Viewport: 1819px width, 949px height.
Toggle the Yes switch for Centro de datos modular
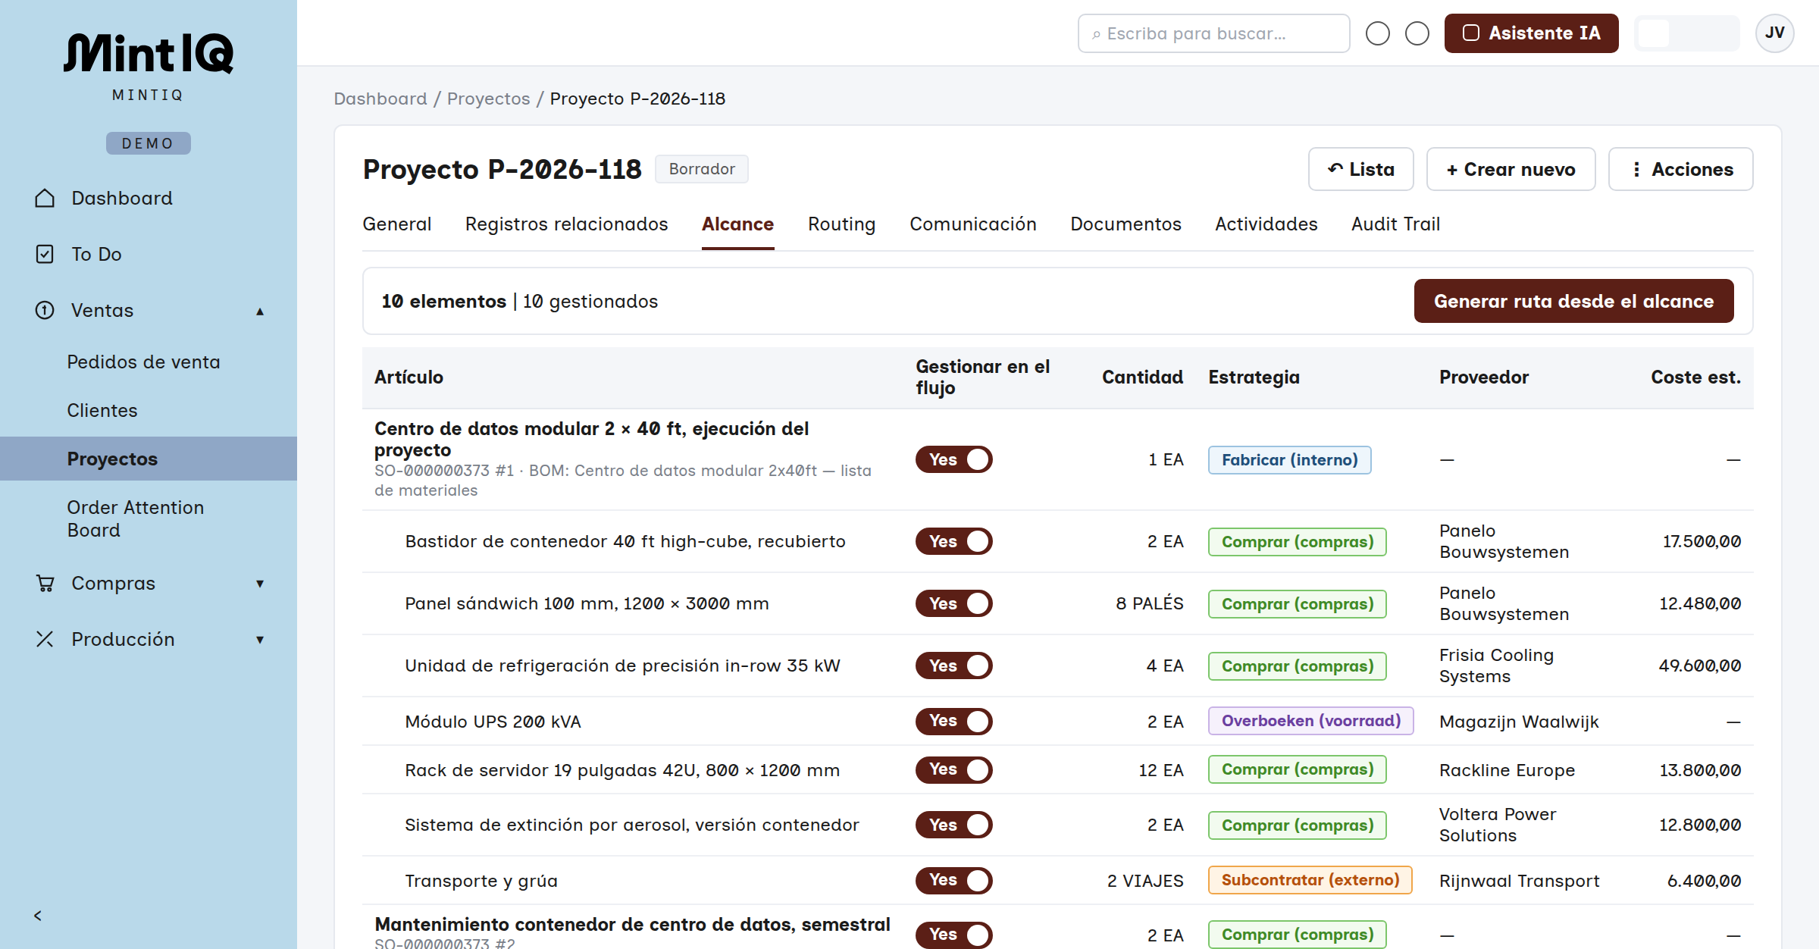pyautogui.click(x=954, y=459)
